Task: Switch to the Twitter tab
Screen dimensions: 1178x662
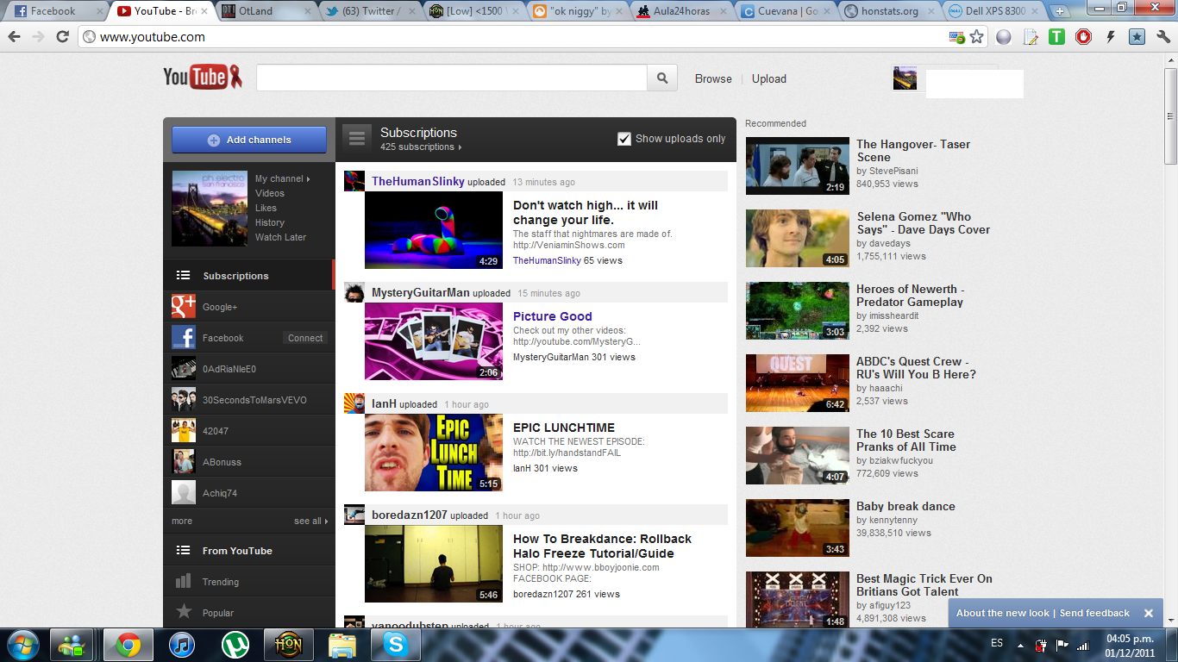Action: click(369, 11)
